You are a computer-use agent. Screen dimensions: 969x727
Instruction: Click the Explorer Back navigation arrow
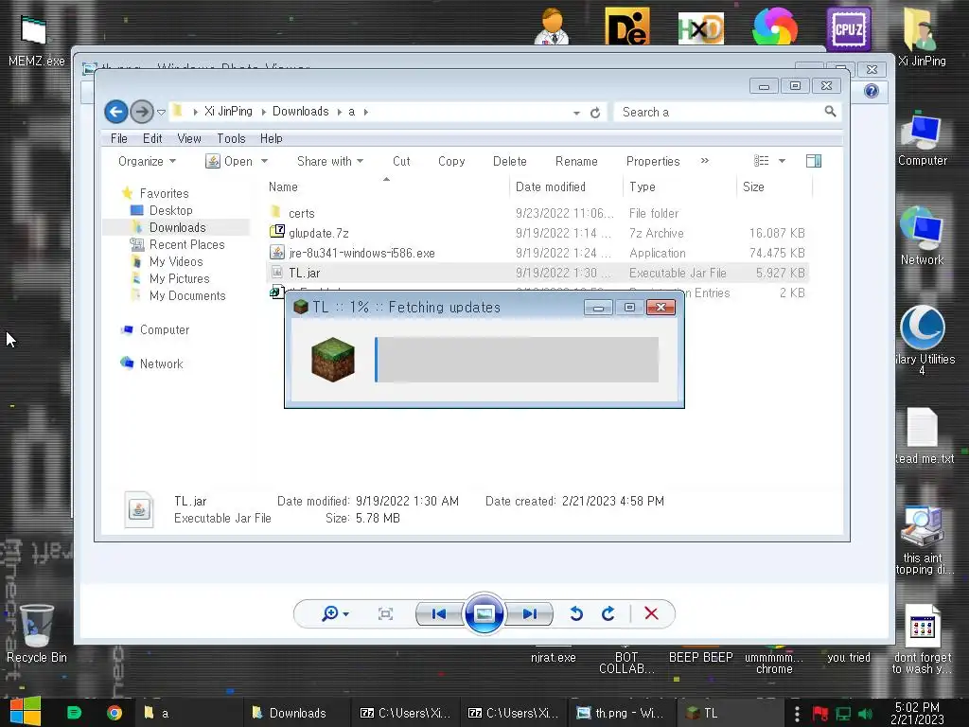pyautogui.click(x=116, y=112)
